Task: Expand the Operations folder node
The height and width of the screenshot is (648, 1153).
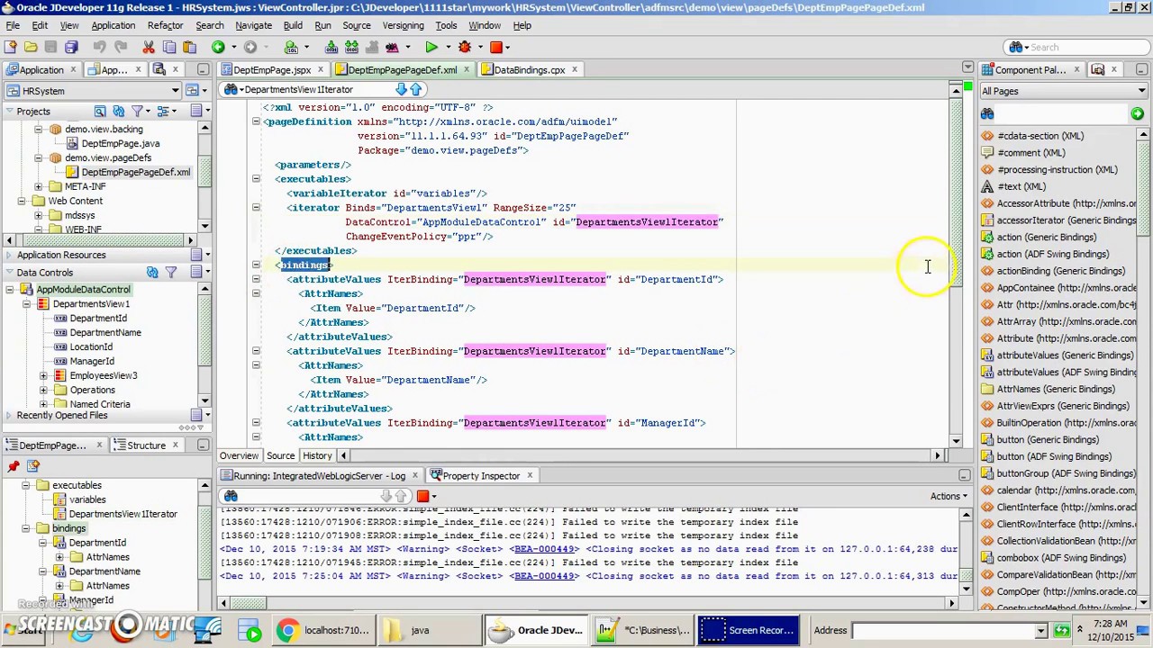Action: (x=43, y=391)
